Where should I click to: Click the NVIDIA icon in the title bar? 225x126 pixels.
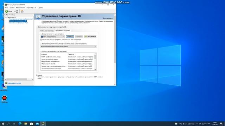[x=6, y=5]
